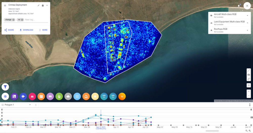Expand Rooftops RGB dropdown

click(247, 30)
